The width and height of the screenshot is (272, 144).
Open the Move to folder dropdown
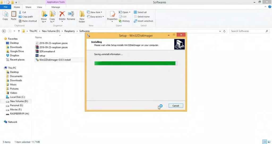[44, 17]
